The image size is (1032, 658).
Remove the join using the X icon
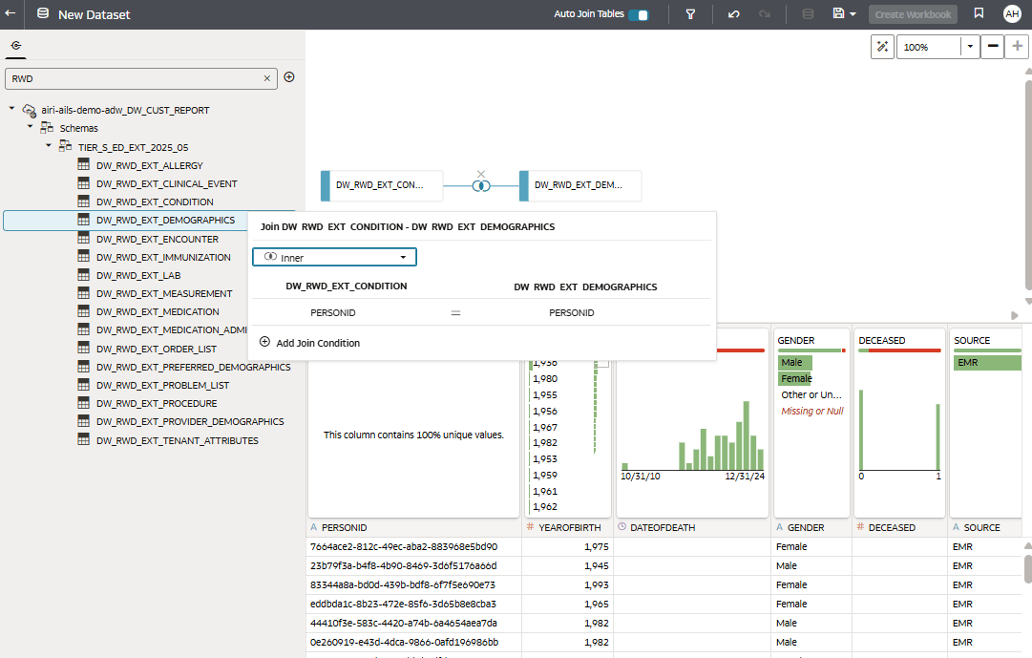[x=481, y=174]
